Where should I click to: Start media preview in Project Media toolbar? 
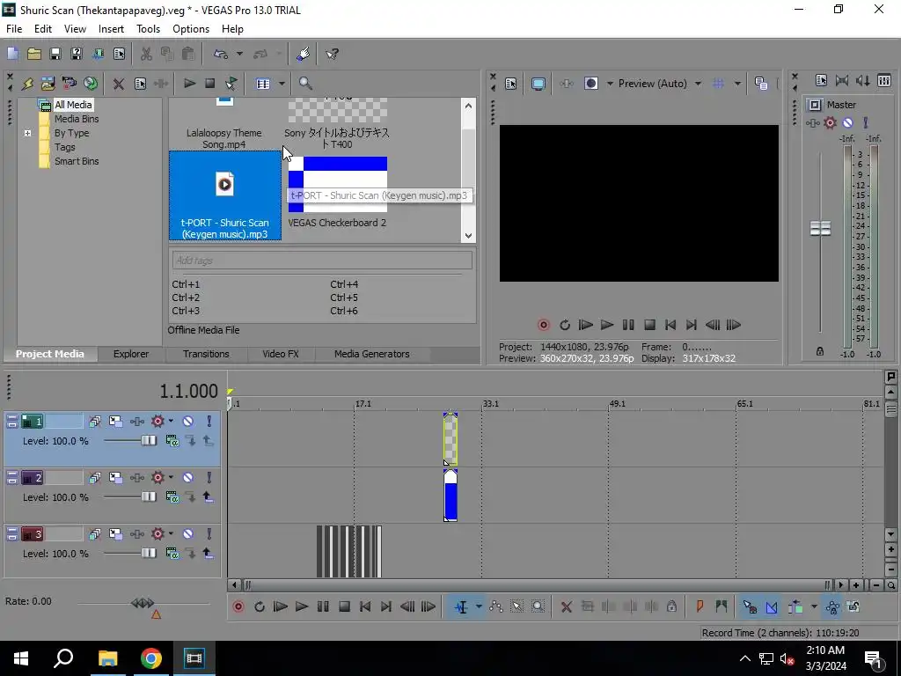click(189, 84)
